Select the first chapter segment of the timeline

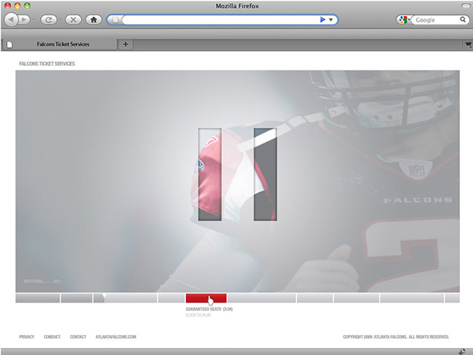click(x=38, y=298)
